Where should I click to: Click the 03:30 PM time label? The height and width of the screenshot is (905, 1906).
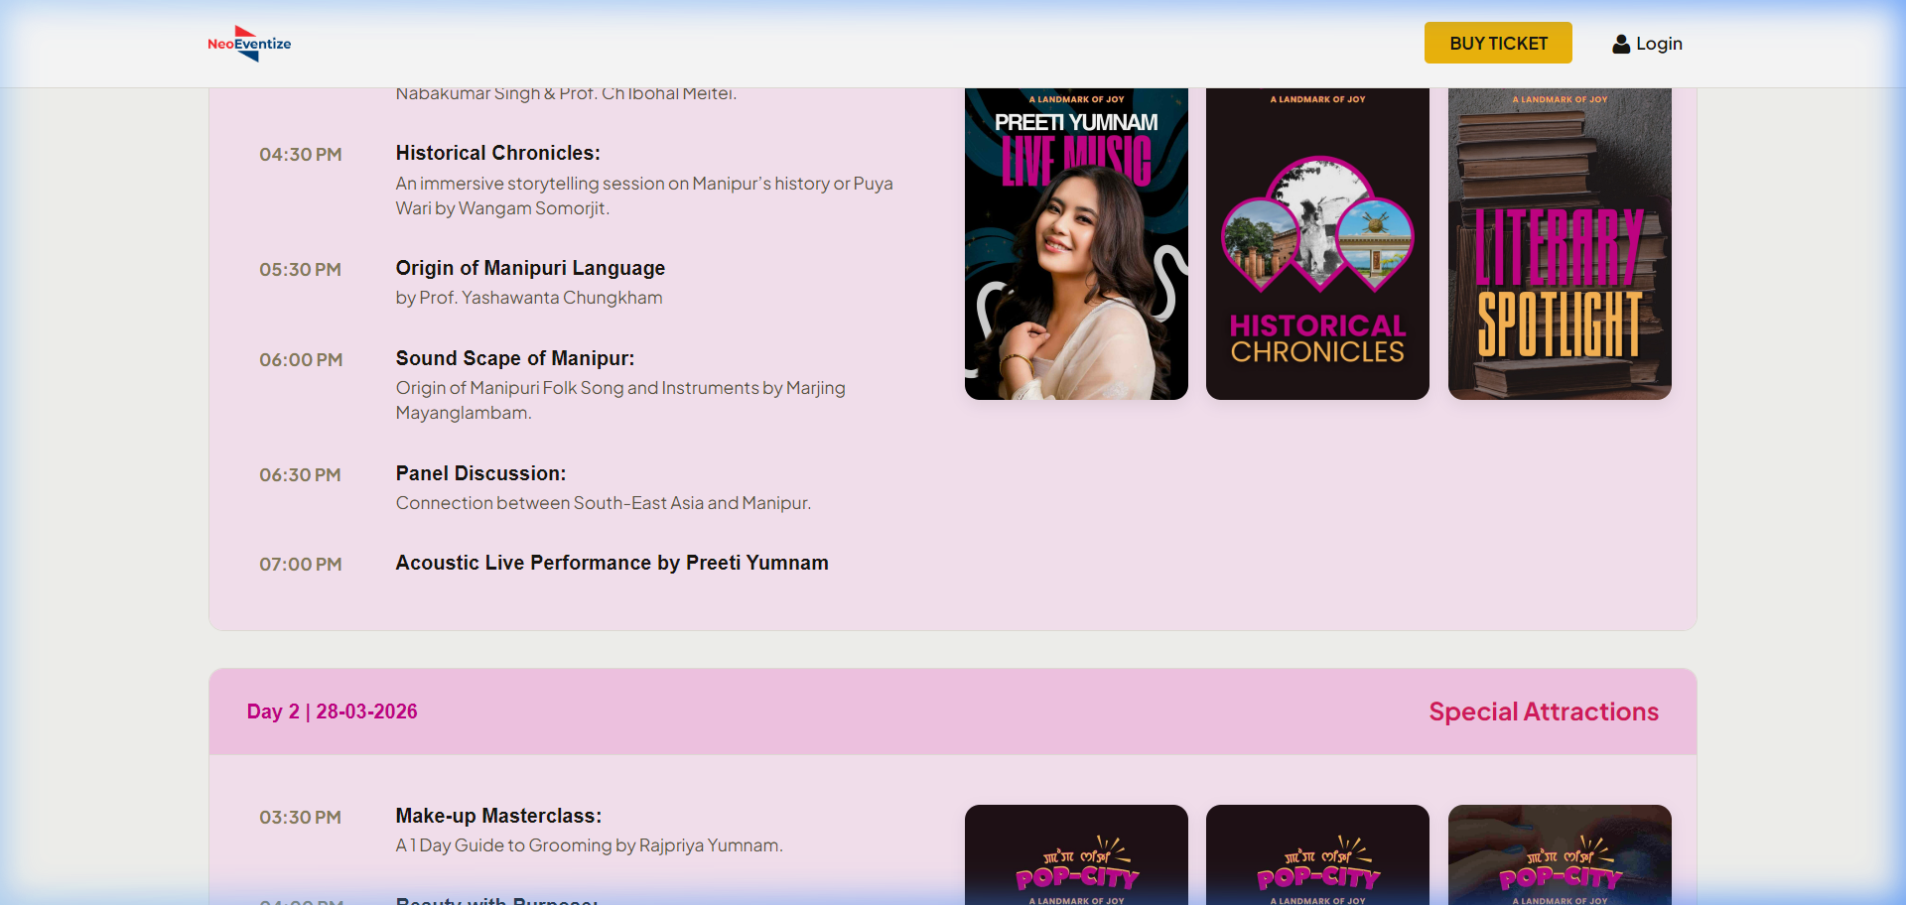(301, 817)
